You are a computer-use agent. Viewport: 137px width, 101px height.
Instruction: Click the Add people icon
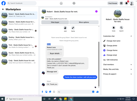65,28
